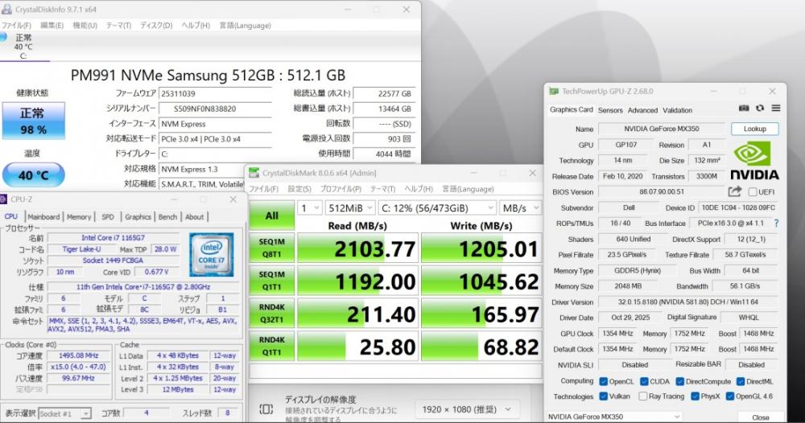
Task: Click the display resolution icon in Settings
Action: coord(266,409)
